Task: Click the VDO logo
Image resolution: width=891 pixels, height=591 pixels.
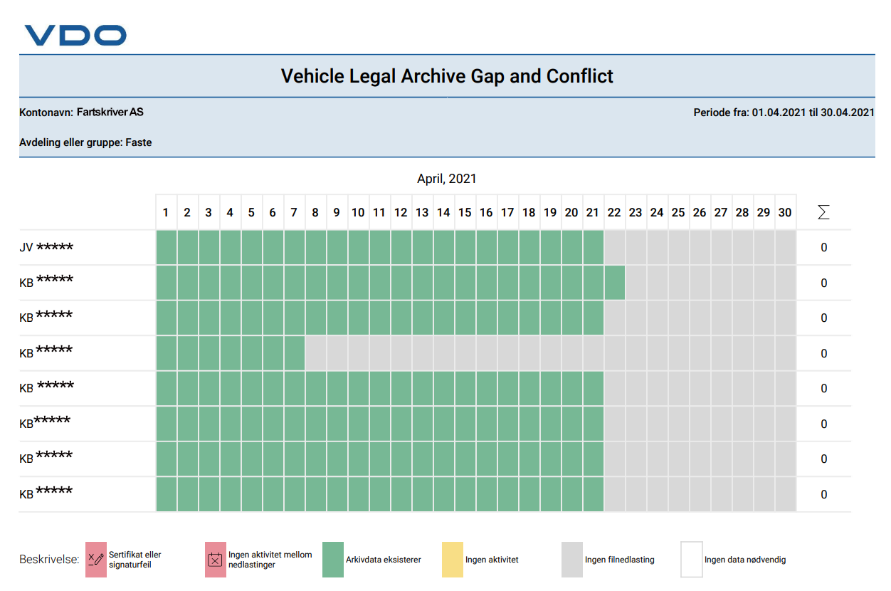Action: pyautogui.click(x=75, y=35)
